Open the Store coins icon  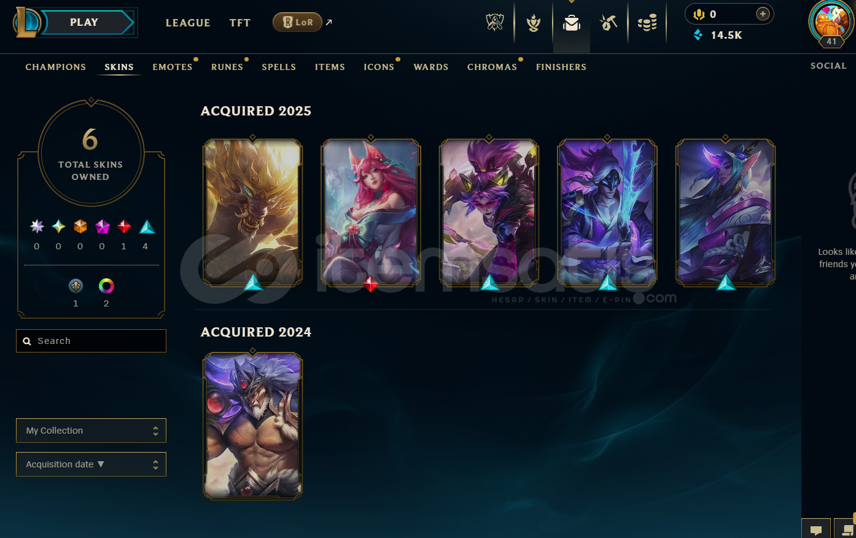tap(647, 23)
